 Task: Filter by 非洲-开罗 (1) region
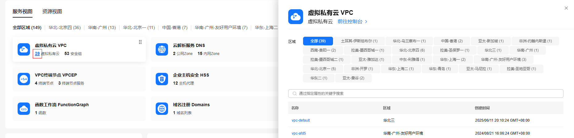pyautogui.click(x=362, y=69)
